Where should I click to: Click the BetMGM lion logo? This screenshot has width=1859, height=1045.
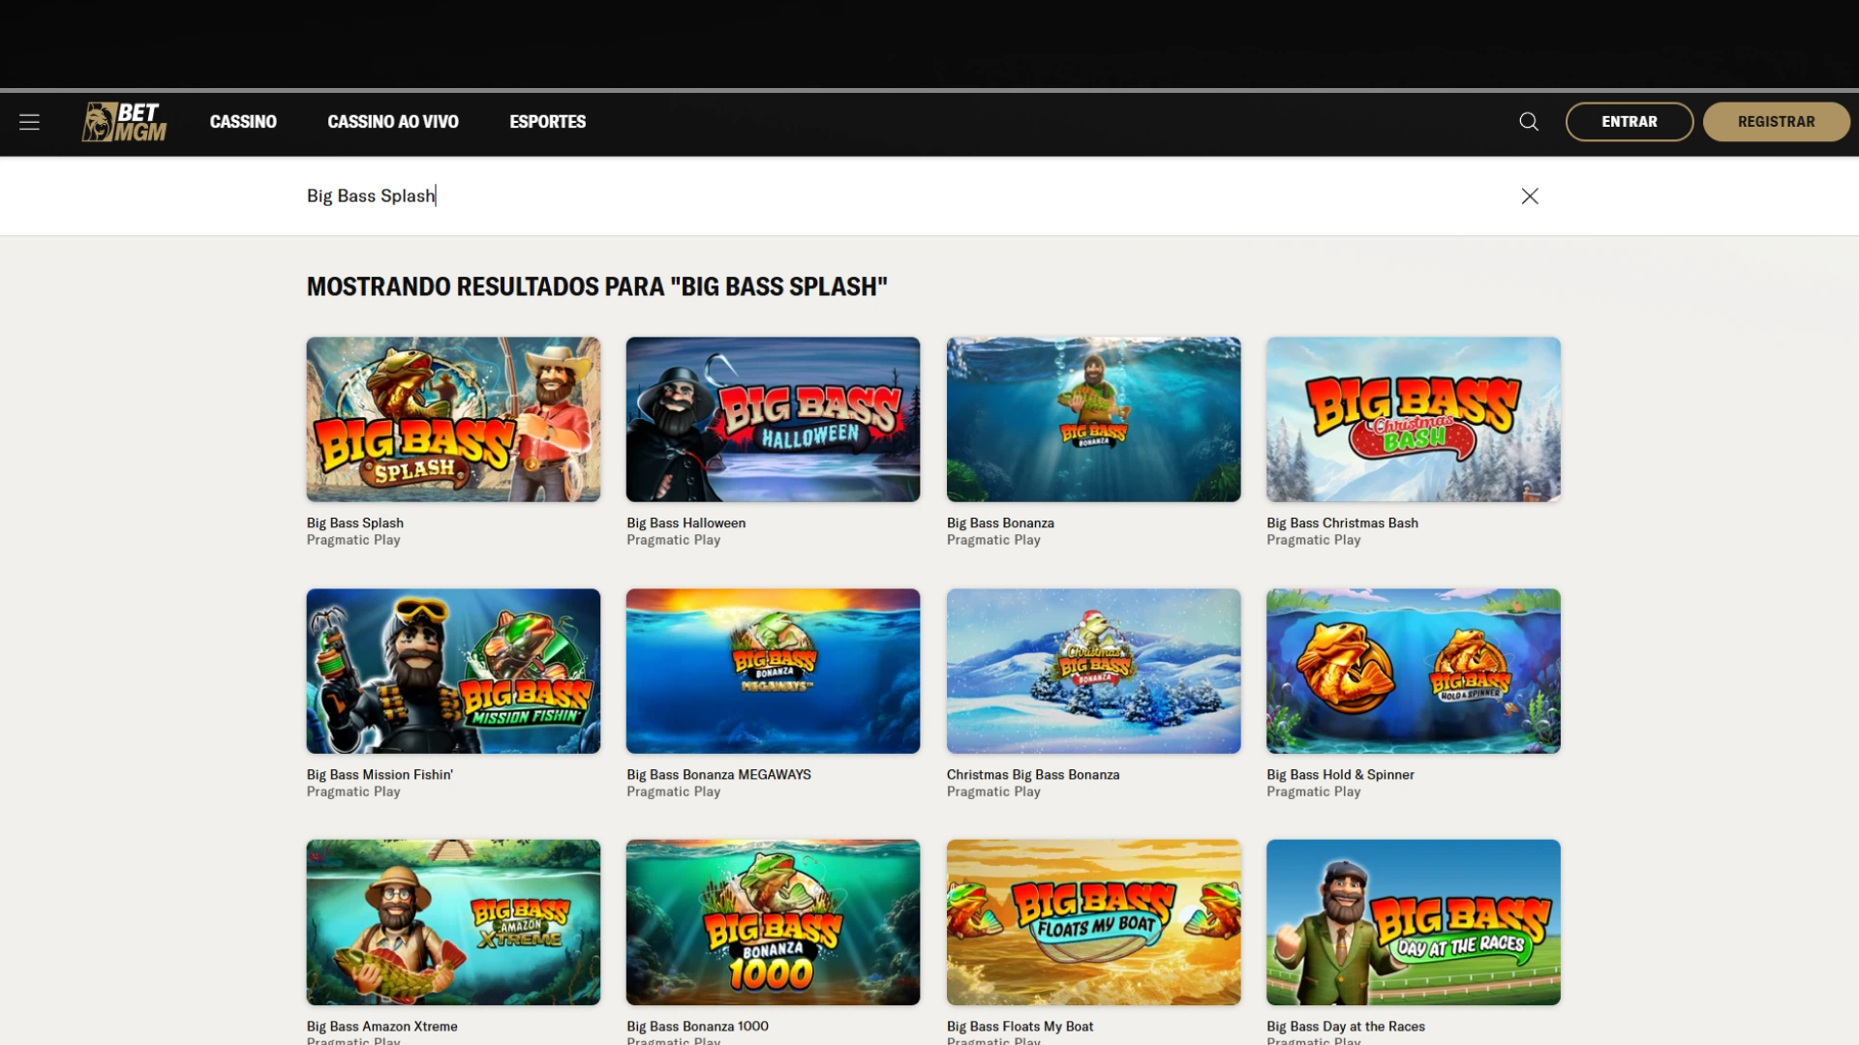coord(124,122)
